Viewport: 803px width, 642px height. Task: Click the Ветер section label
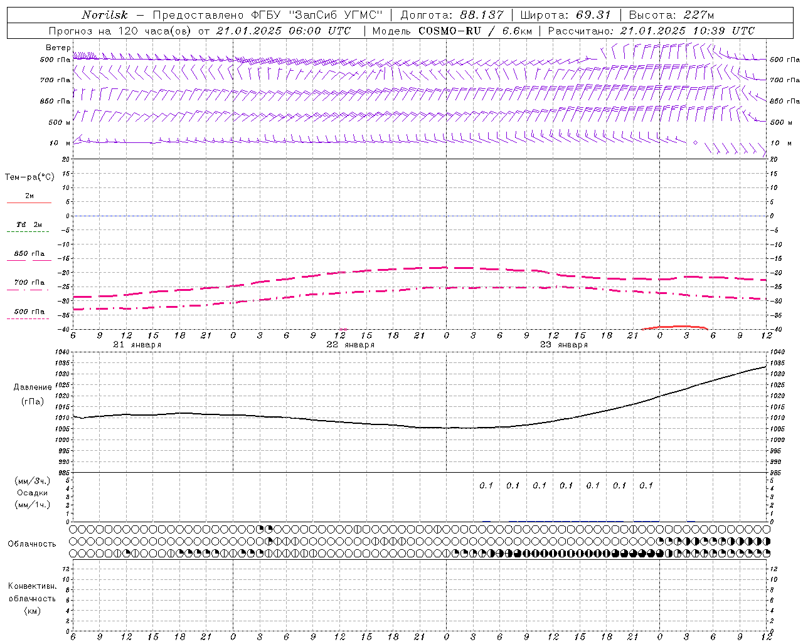(x=58, y=48)
